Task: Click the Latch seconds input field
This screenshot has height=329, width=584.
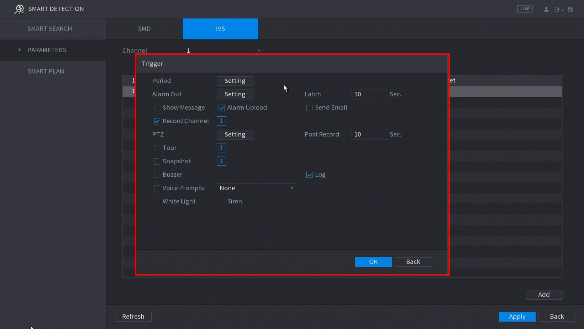Action: 369,94
